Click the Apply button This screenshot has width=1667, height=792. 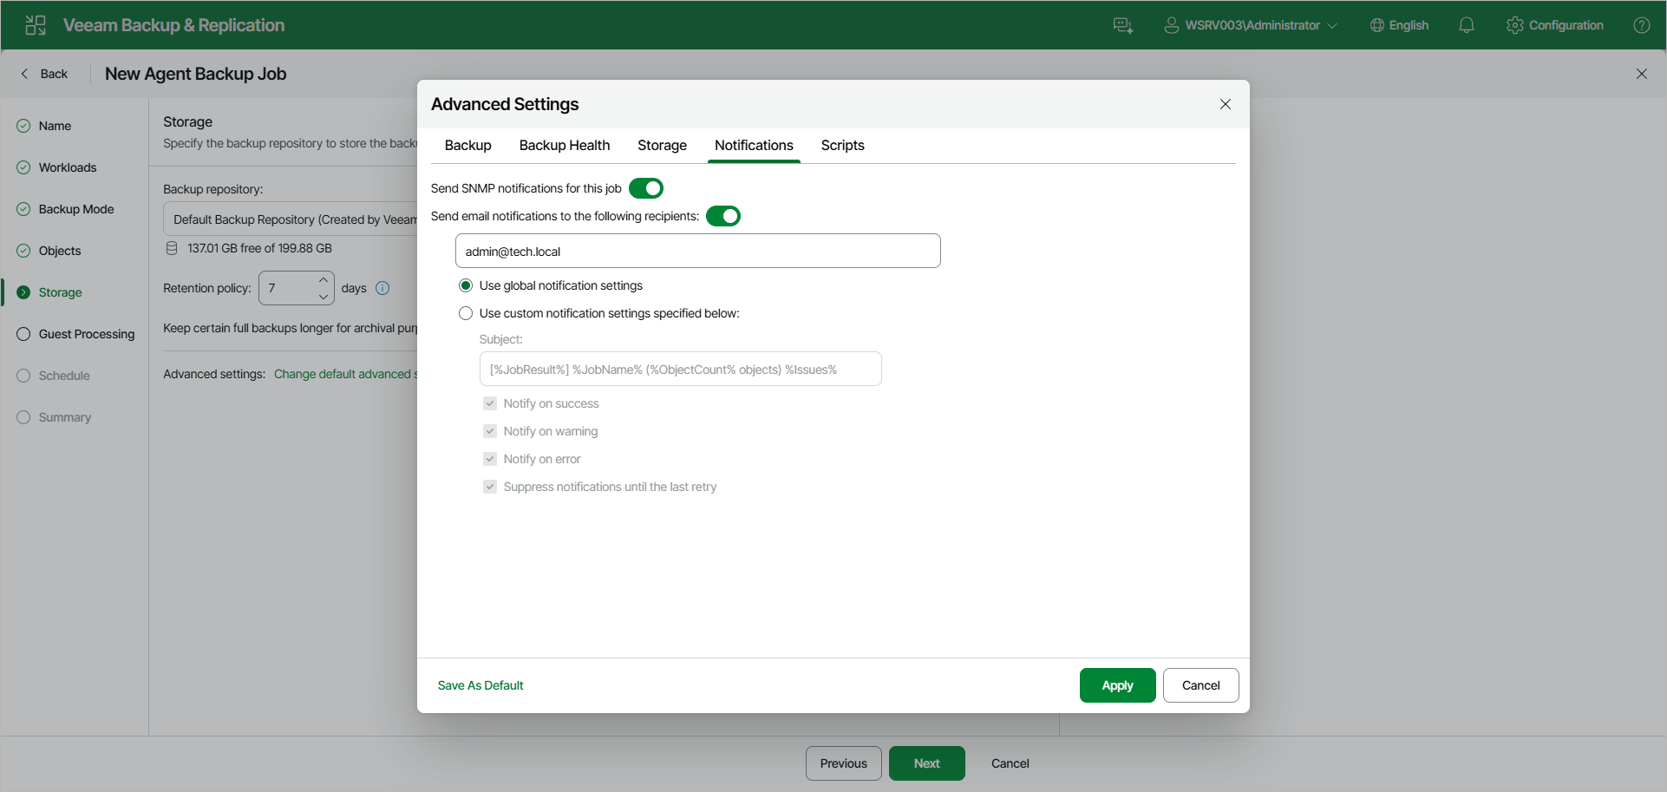[1117, 685]
